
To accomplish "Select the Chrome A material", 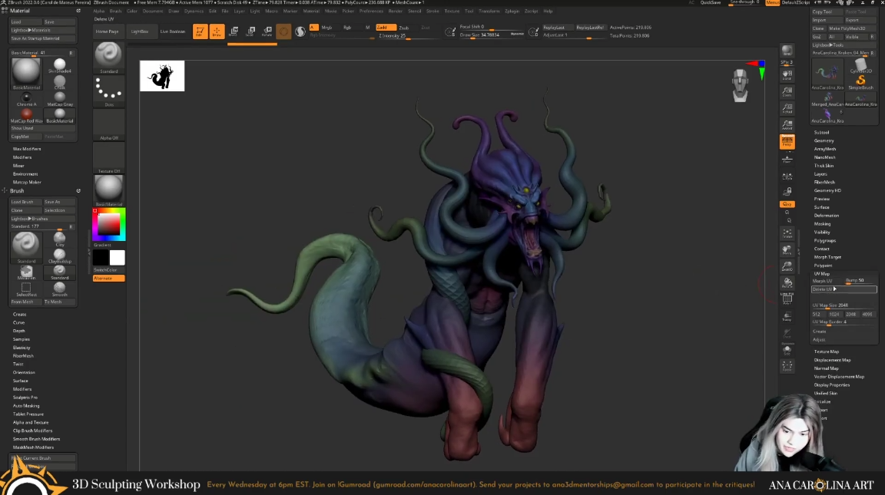I will tap(26, 99).
